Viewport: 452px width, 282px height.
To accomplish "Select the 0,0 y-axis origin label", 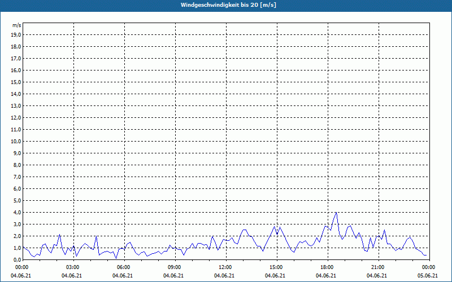I will tap(18, 259).
